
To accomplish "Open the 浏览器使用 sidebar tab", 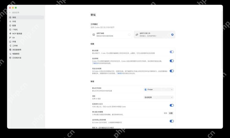I will pyautogui.click(x=26, y=50).
